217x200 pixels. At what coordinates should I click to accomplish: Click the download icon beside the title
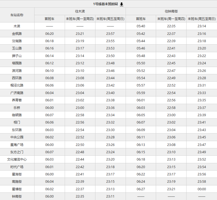click(x=122, y=4)
